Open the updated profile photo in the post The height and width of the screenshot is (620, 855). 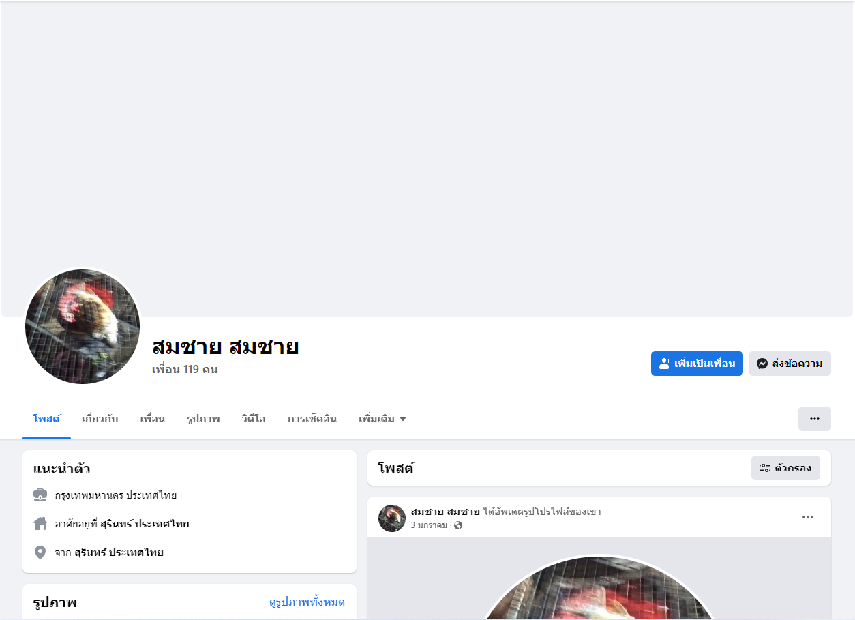(x=599, y=587)
